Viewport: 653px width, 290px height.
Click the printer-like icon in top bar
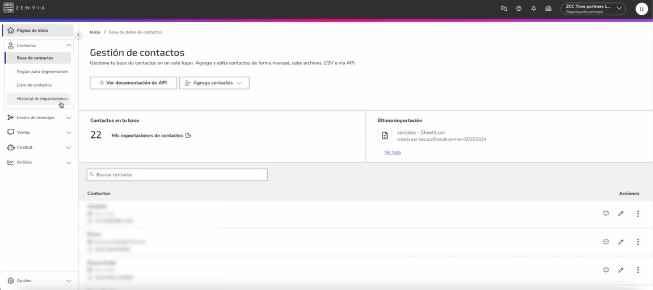(x=549, y=9)
